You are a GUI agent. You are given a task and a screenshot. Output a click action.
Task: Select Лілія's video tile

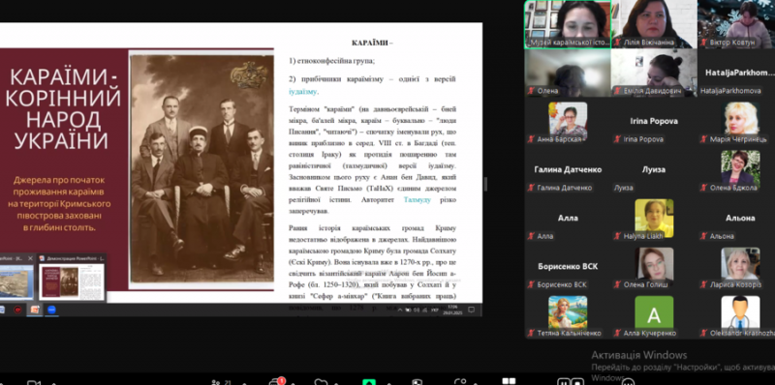(654, 24)
